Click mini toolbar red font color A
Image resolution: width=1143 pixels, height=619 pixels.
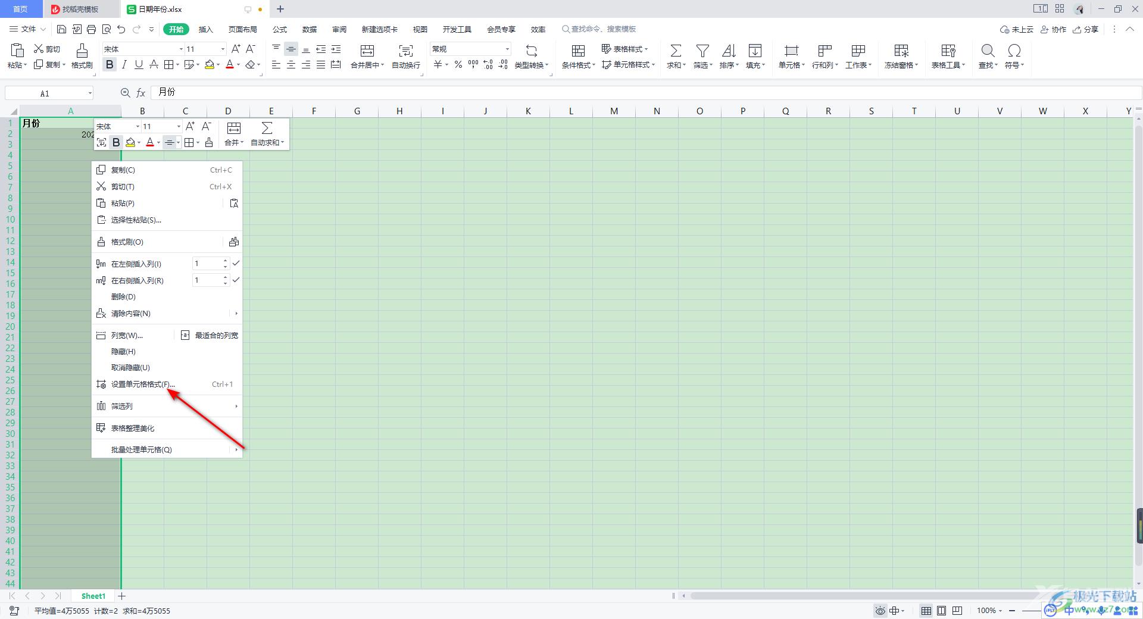[x=150, y=142]
